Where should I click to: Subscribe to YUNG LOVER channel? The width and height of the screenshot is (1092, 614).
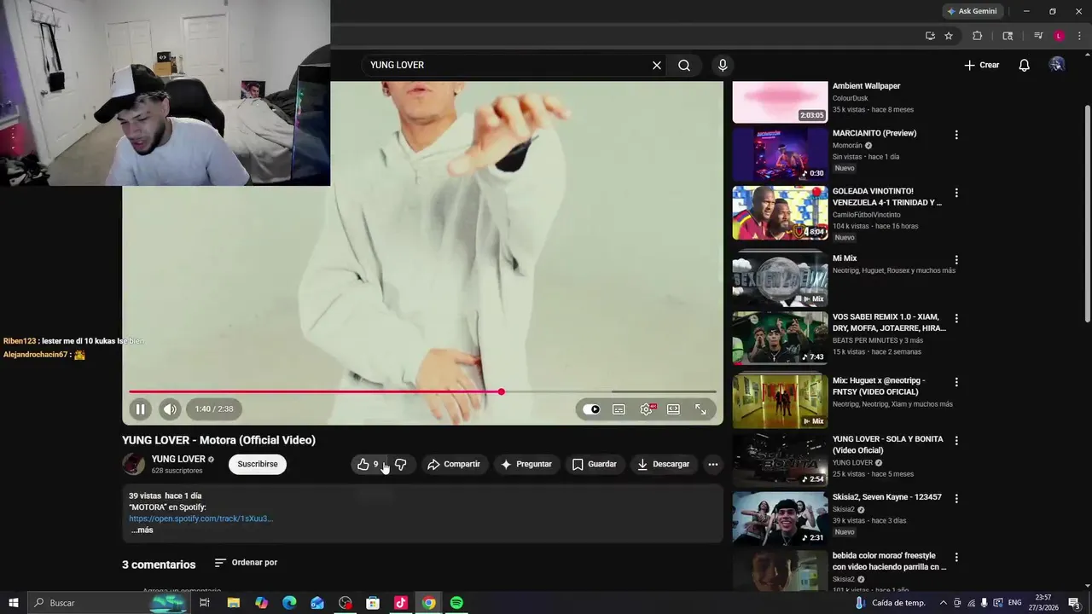258,464
